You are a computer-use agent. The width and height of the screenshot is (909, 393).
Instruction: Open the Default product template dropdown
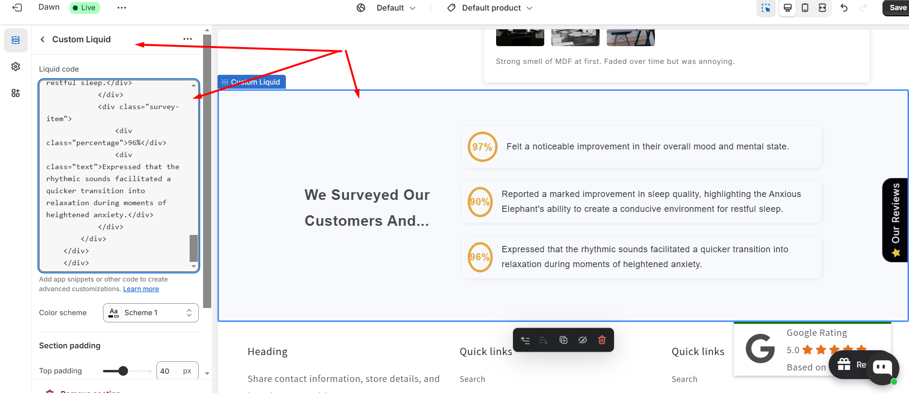[490, 8]
